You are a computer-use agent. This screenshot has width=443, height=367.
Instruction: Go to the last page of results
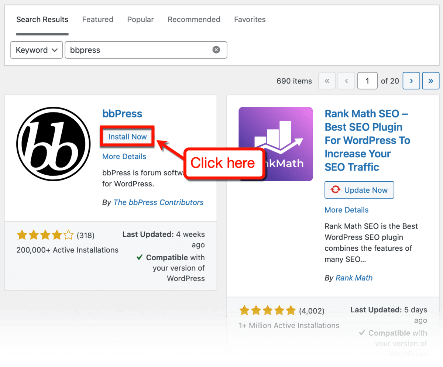click(x=430, y=80)
